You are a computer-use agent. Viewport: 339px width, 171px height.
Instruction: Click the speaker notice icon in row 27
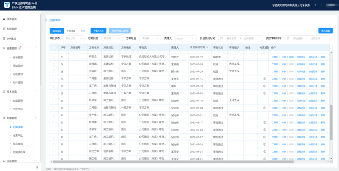click(x=264, y=86)
